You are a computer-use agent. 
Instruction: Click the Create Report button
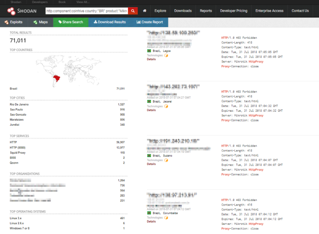coord(150,22)
